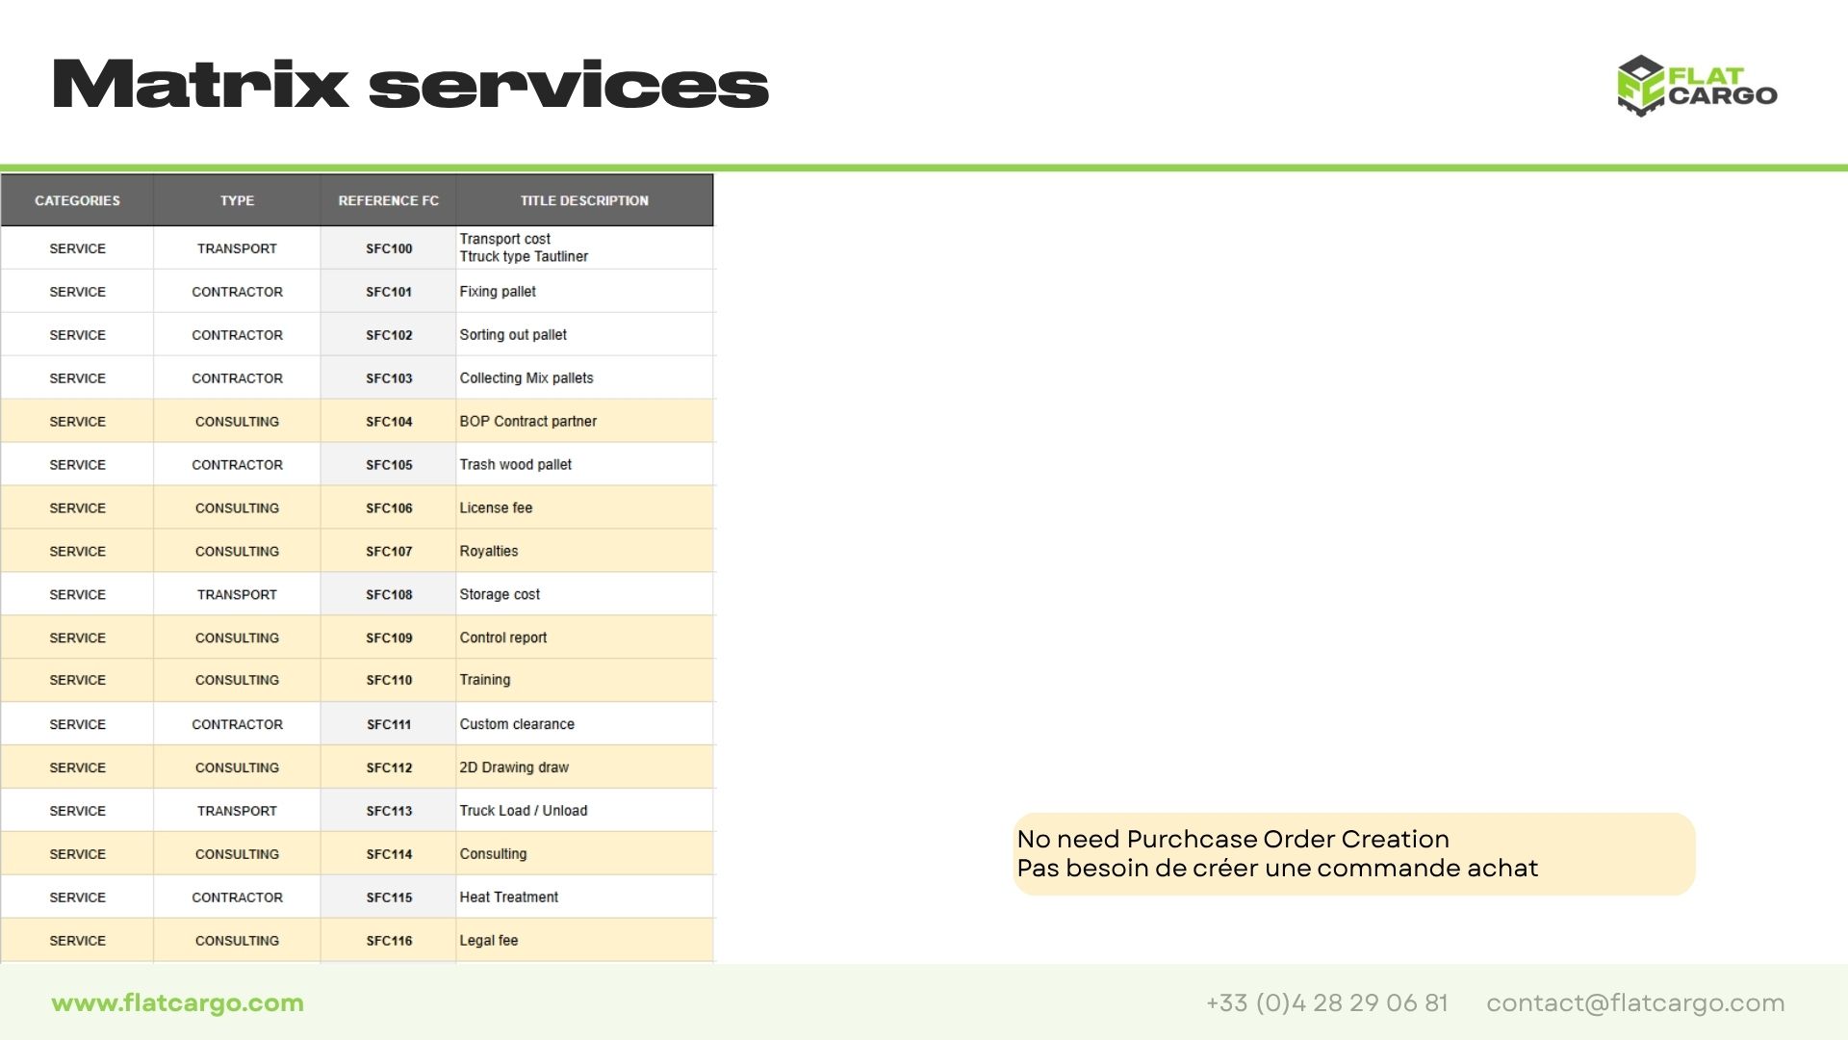Select the Royalties description cell
This screenshot has width=1848, height=1040.
(x=489, y=551)
